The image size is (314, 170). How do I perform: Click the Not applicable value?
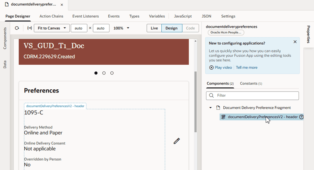(40, 148)
